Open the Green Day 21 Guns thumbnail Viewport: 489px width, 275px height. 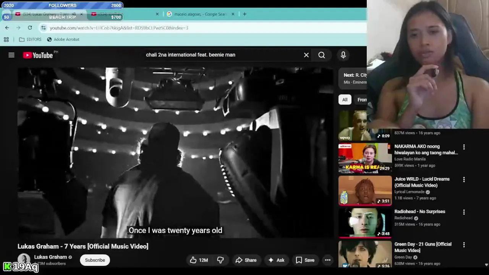[x=365, y=254]
